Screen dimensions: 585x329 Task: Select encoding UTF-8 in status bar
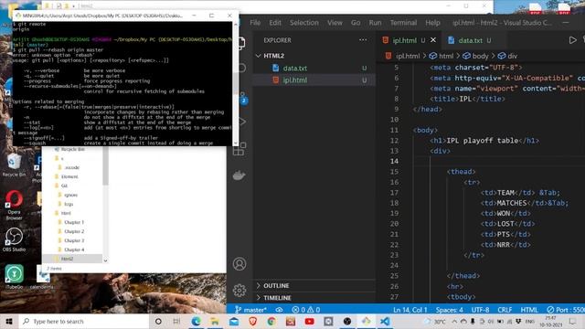(480, 310)
